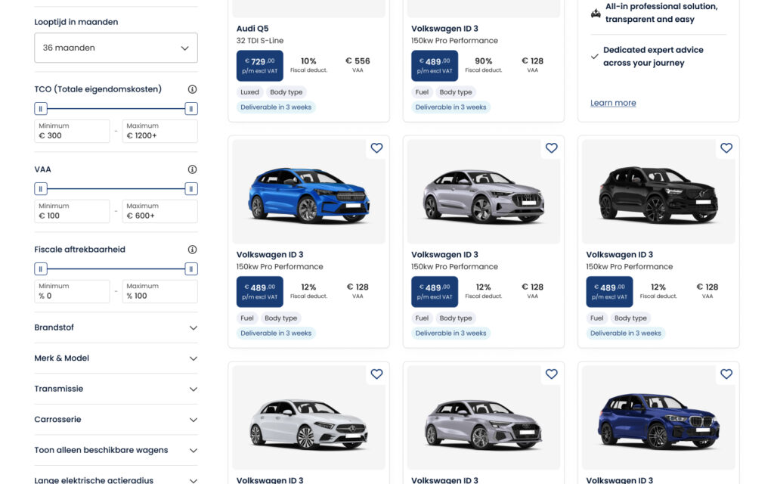This screenshot has height=484, width=774.
Task: Favorite the white Mercedes hatchback card
Action: point(376,374)
